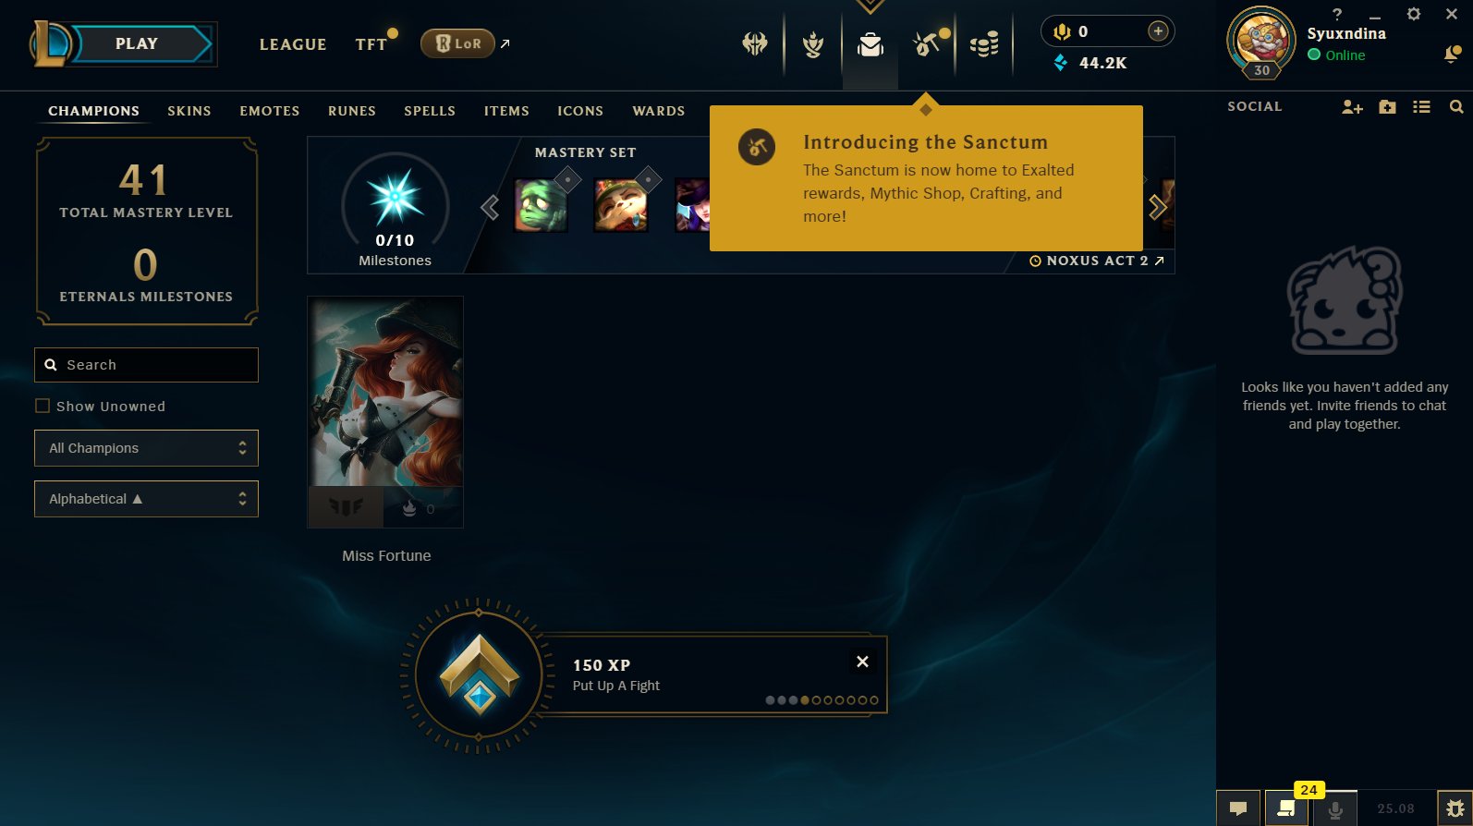Open the missions icon with 24 badge
The width and height of the screenshot is (1473, 826).
click(1285, 808)
